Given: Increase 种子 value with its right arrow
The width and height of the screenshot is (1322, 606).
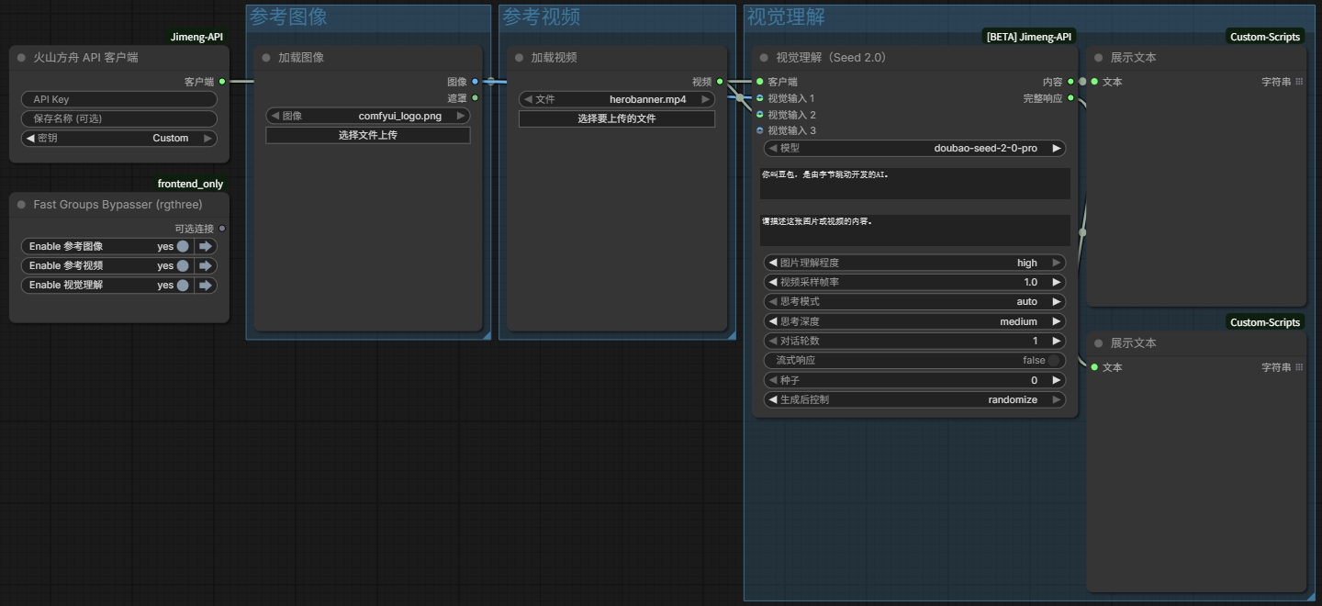Looking at the screenshot, I should [x=1056, y=380].
